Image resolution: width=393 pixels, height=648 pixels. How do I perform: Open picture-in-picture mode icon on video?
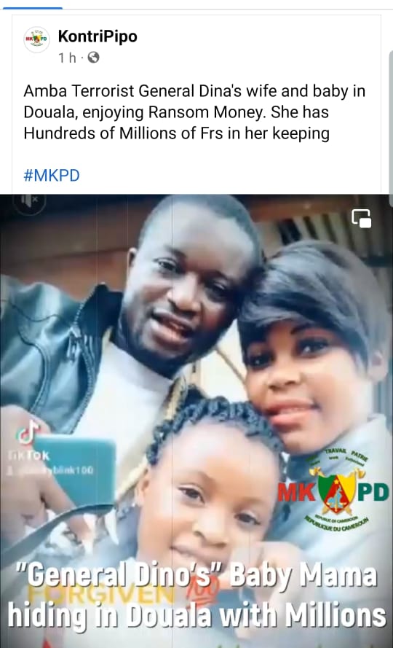click(361, 219)
